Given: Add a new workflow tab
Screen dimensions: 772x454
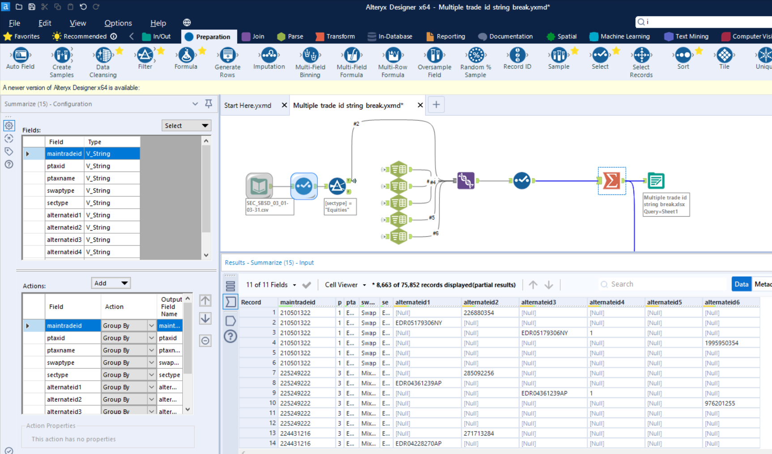Looking at the screenshot, I should (436, 105).
